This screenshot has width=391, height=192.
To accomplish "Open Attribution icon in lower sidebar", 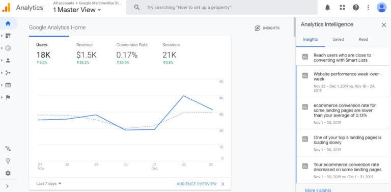I will tap(8, 149).
